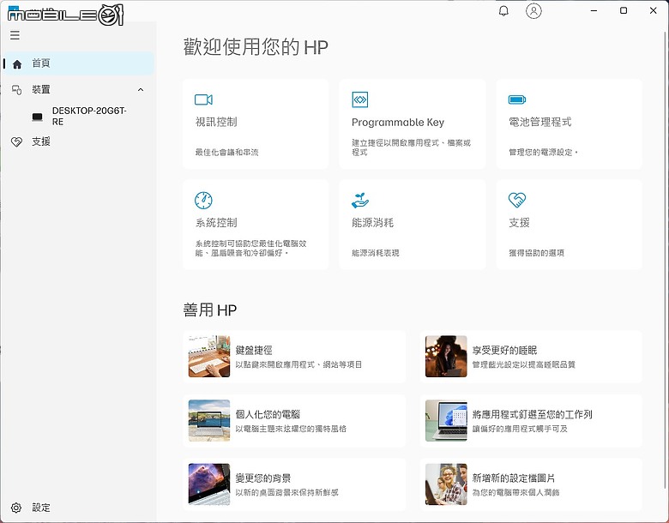669x523 pixels.
Task: Open the 電池管理程式 card
Action: point(569,123)
